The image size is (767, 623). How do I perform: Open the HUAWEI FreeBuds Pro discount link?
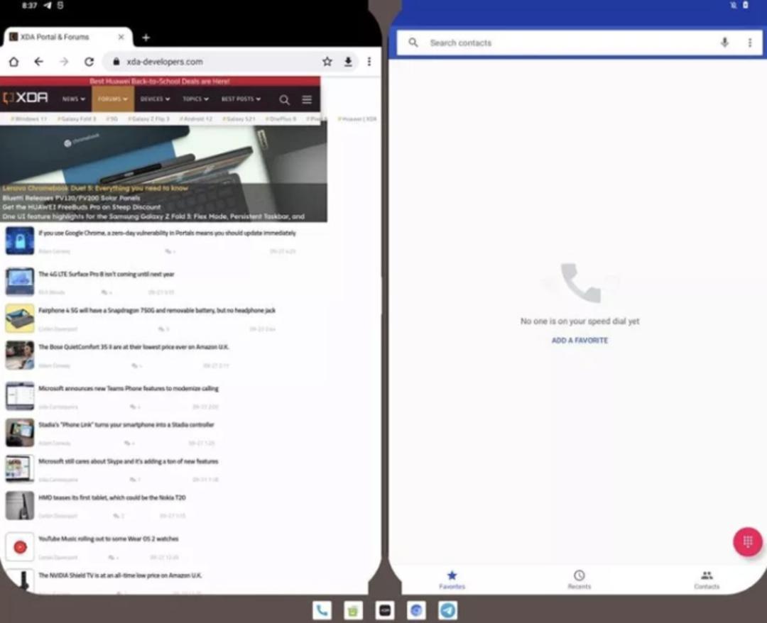coord(82,207)
